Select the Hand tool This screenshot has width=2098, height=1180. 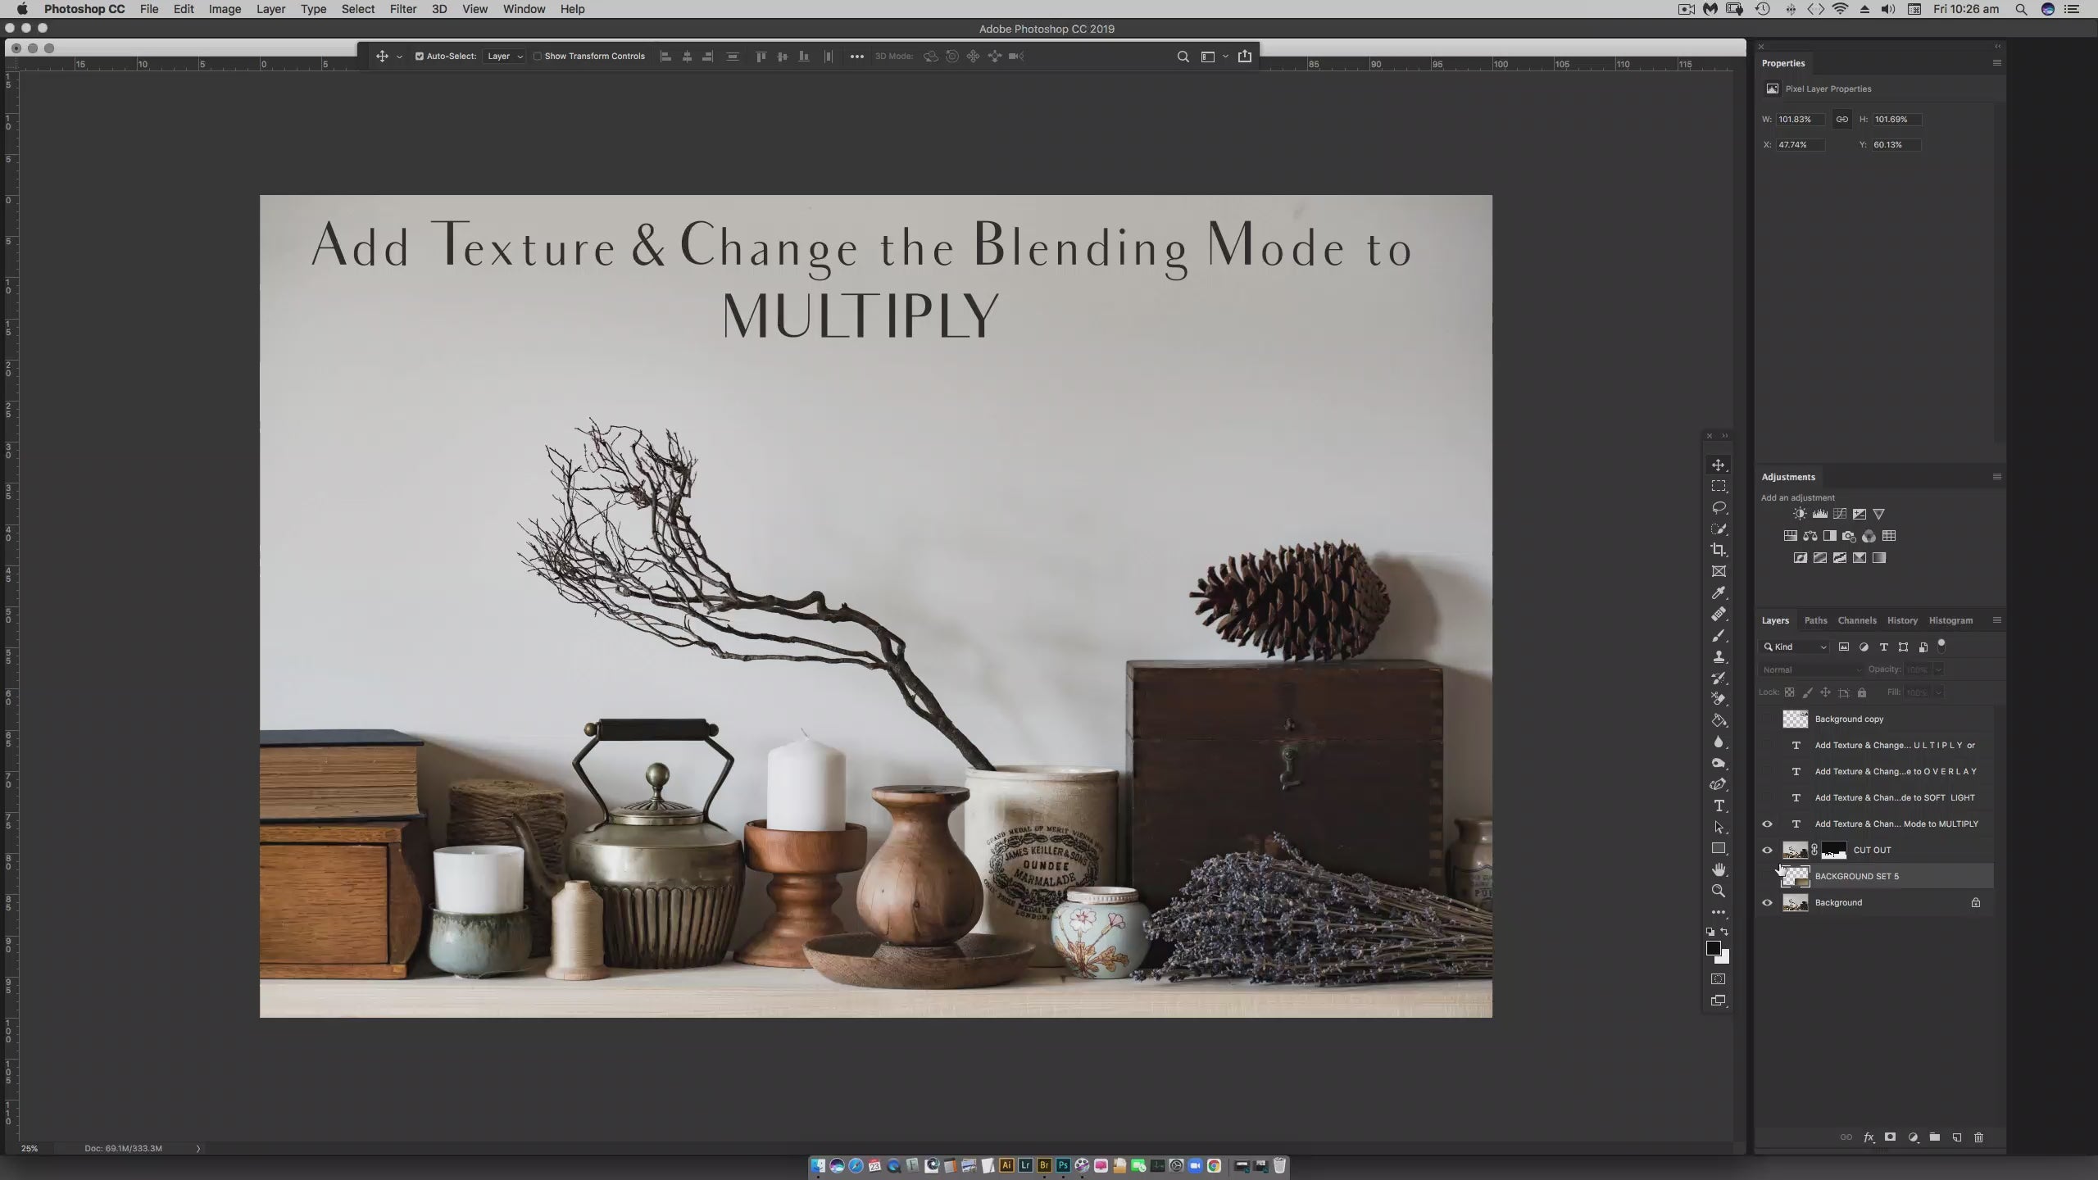[x=1719, y=869]
